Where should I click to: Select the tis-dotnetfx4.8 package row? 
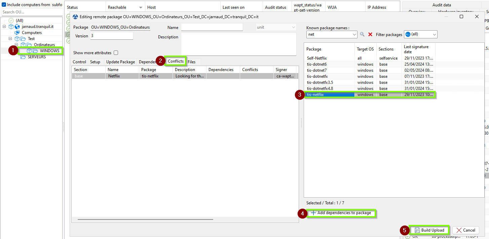click(370, 89)
